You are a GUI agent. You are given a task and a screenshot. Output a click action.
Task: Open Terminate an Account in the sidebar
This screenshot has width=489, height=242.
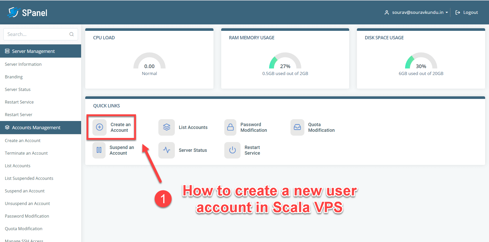tap(26, 153)
